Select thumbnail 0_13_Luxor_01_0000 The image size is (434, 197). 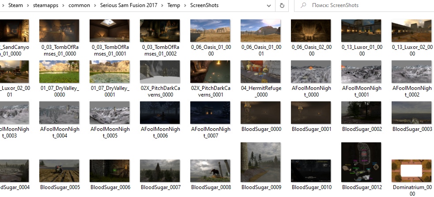(362, 31)
